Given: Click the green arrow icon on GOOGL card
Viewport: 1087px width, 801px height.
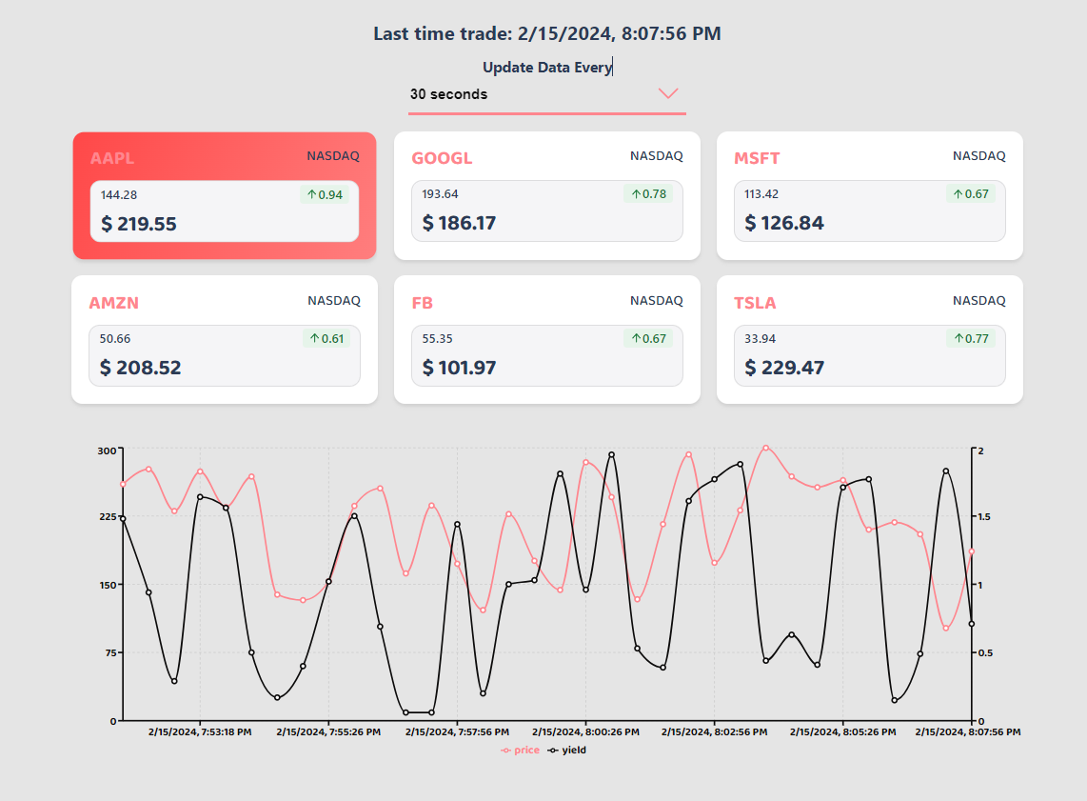Looking at the screenshot, I should pos(638,193).
